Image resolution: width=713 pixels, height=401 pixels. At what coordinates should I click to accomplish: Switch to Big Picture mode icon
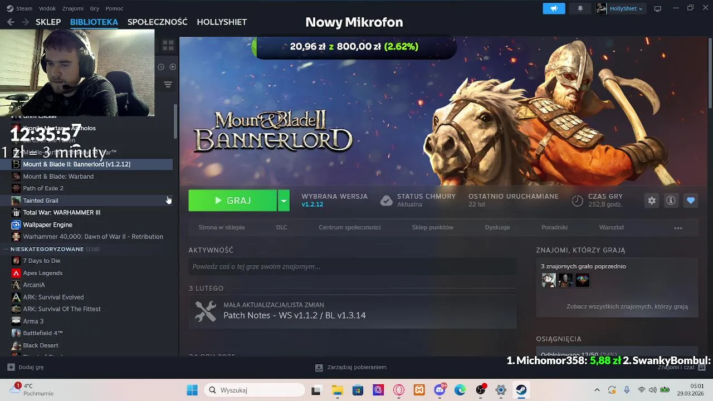[657, 8]
